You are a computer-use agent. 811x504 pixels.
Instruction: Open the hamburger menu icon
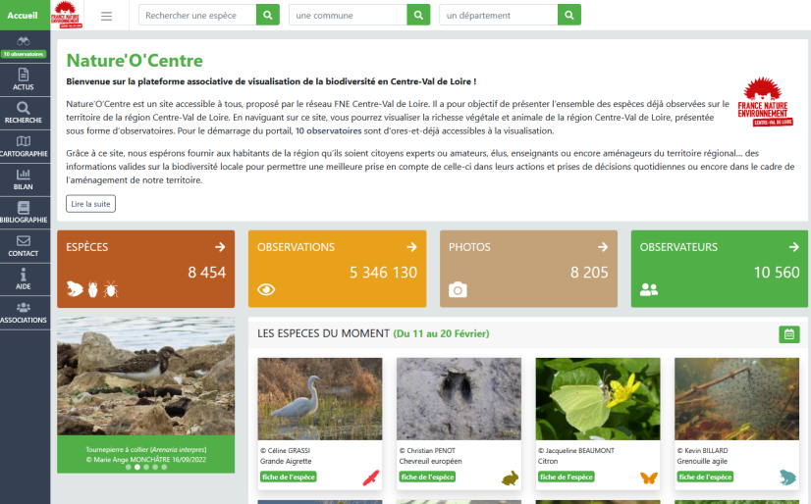(x=107, y=16)
